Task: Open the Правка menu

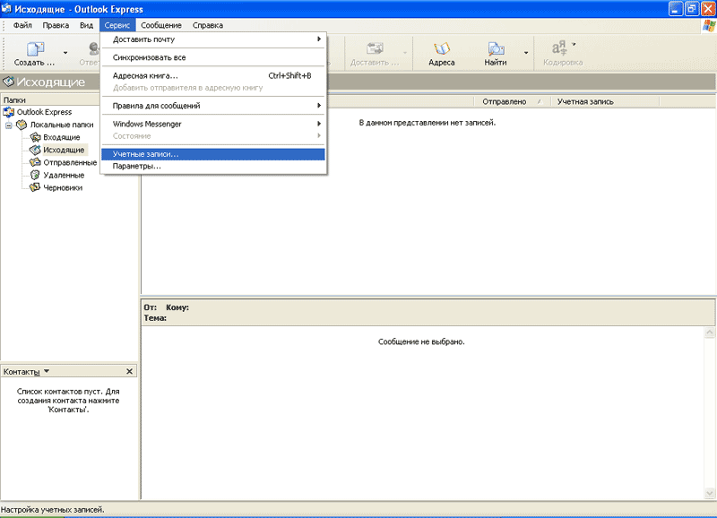Action: coord(56,25)
